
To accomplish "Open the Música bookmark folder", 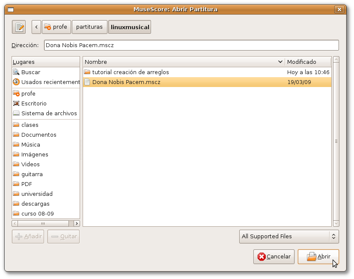I will click(46, 145).
